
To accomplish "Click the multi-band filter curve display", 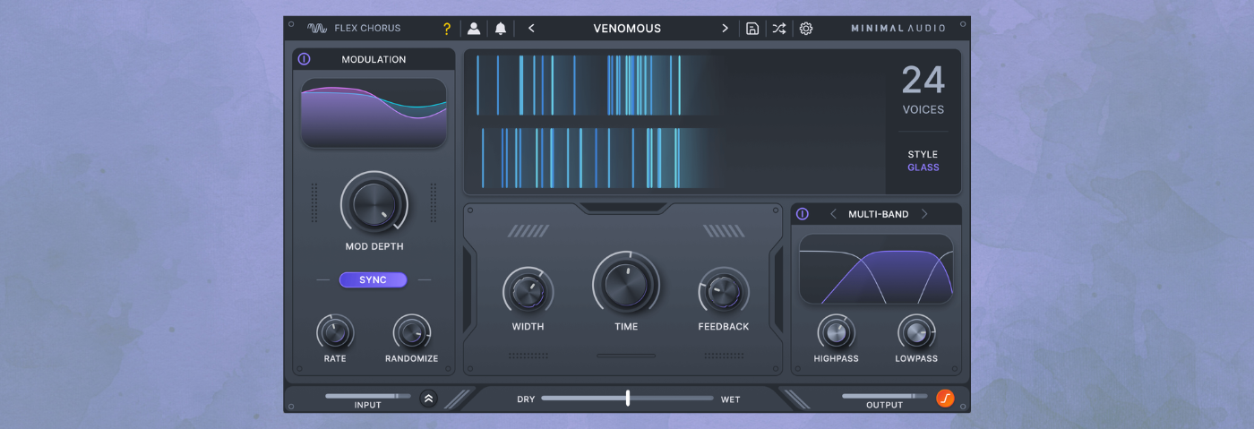I will pos(876,269).
